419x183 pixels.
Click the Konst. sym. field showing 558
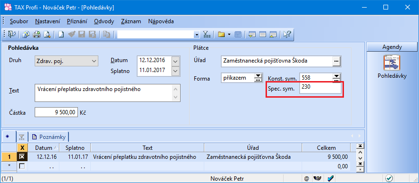(316, 77)
